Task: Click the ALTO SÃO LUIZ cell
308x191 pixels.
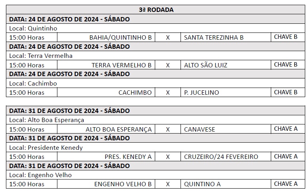Action: (226, 65)
